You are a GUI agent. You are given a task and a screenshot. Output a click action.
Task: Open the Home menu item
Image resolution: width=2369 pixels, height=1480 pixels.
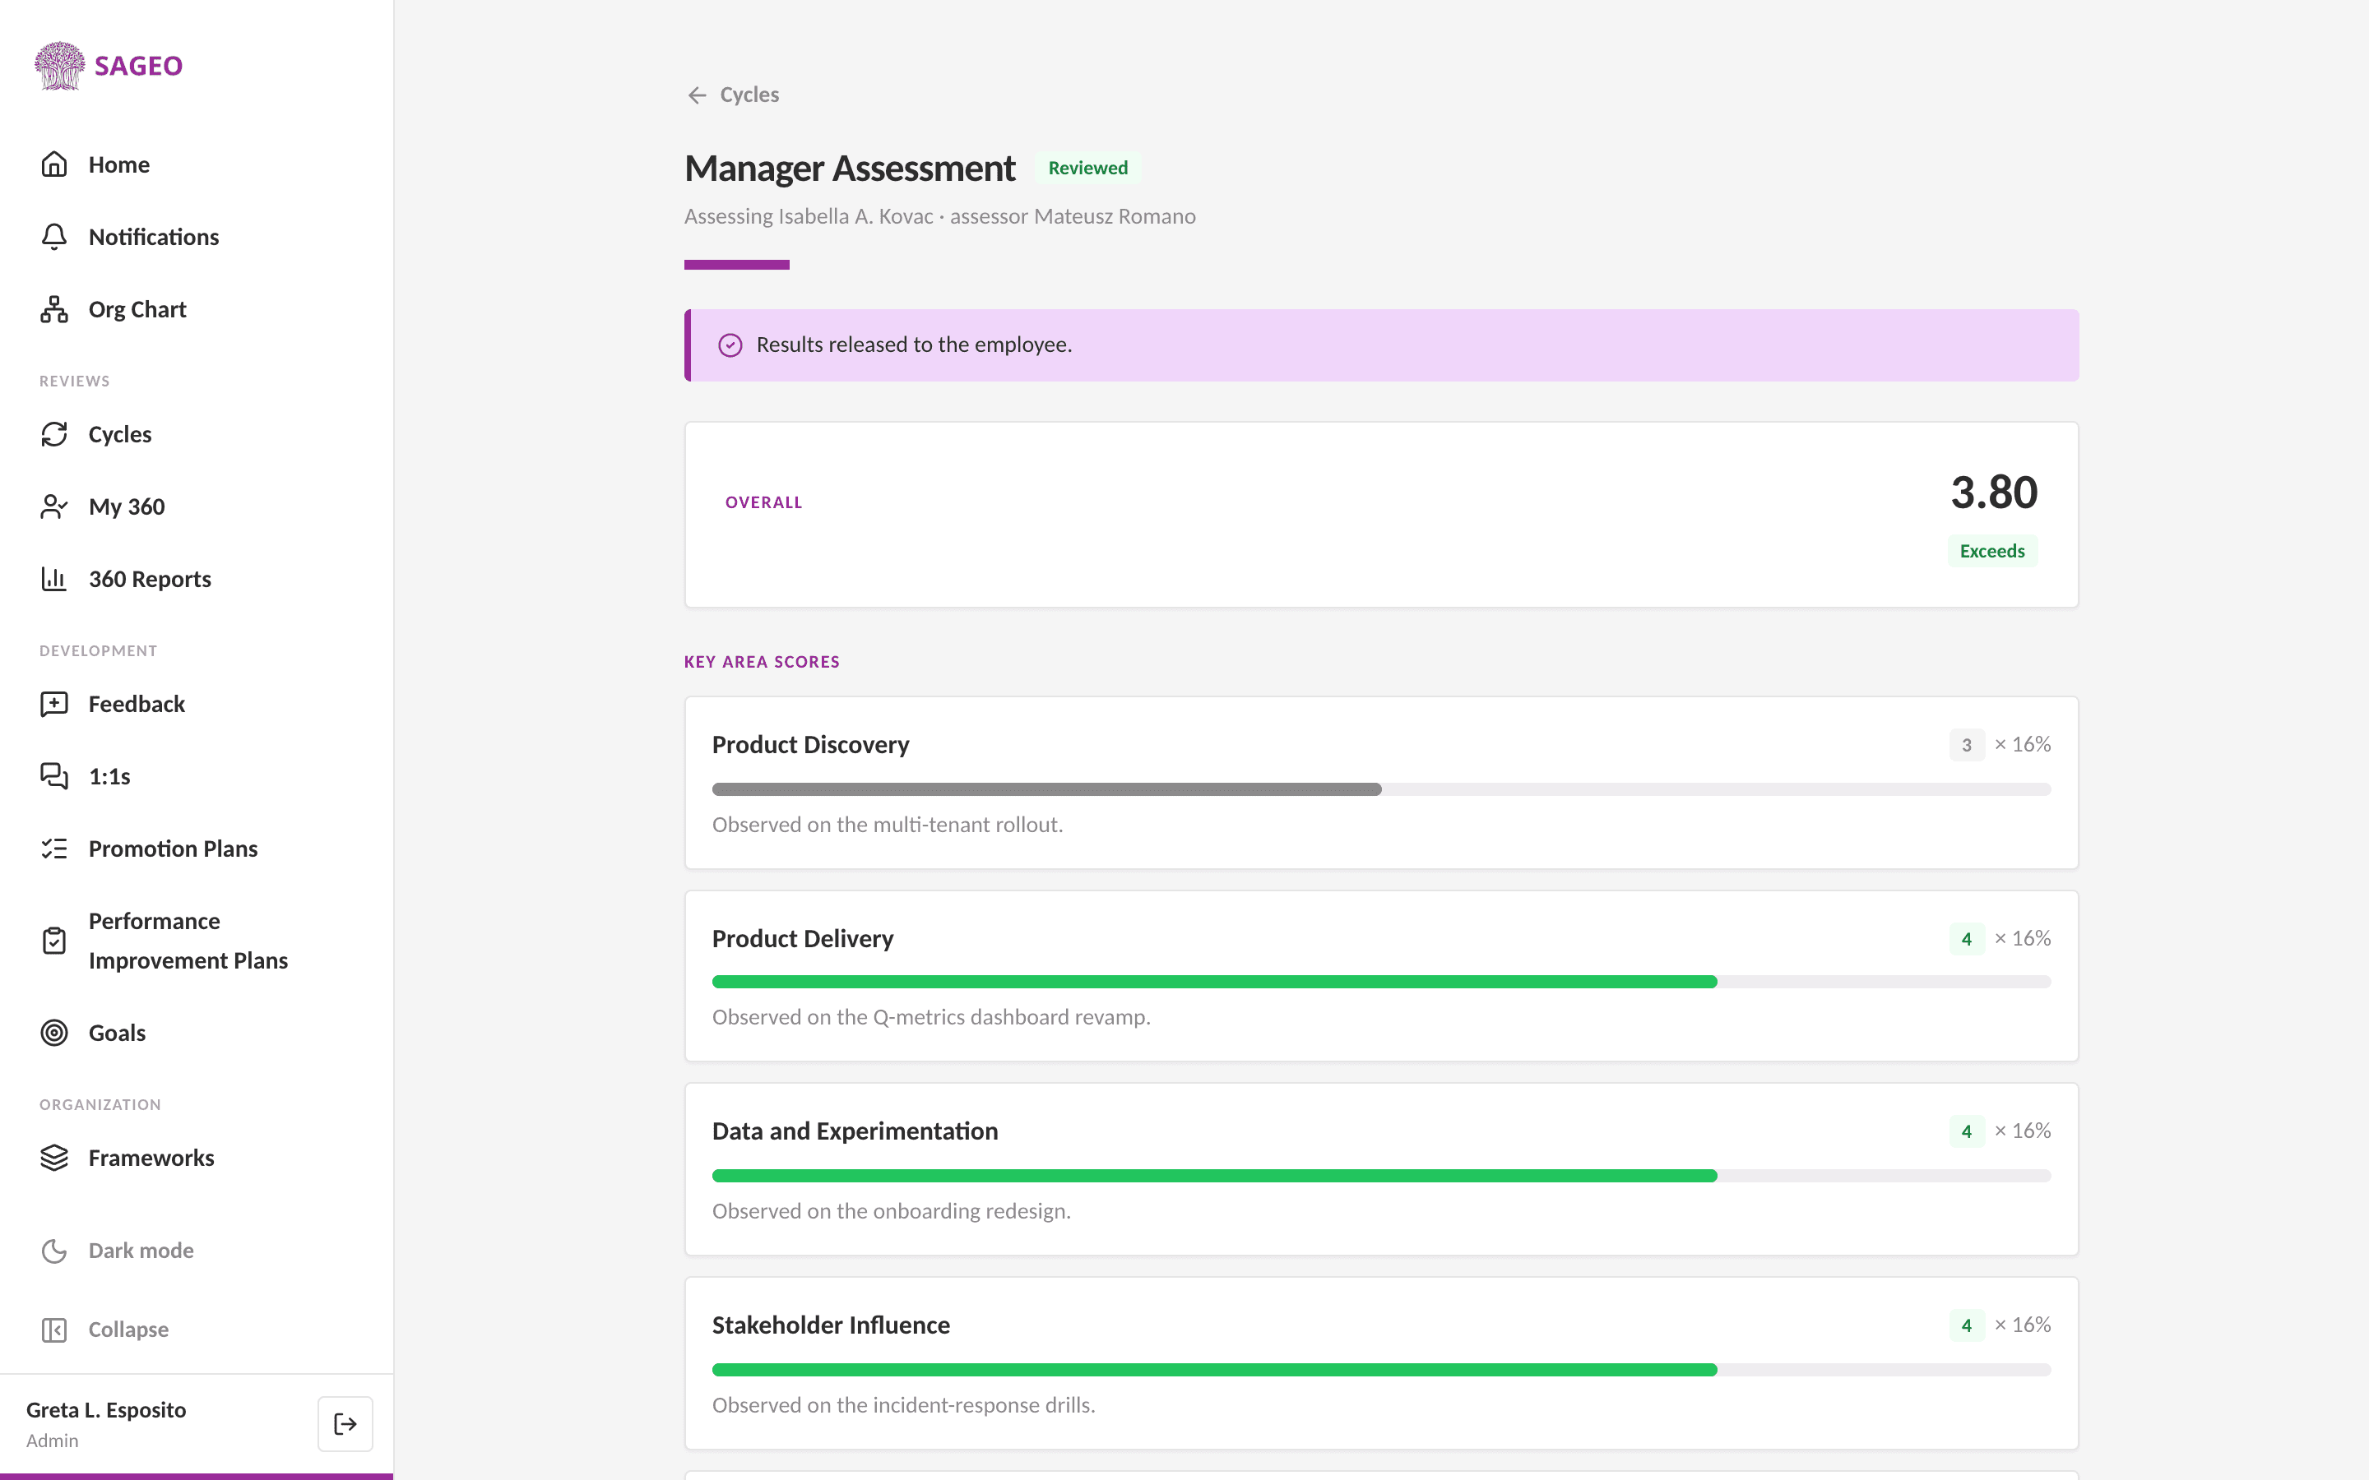[x=196, y=164]
